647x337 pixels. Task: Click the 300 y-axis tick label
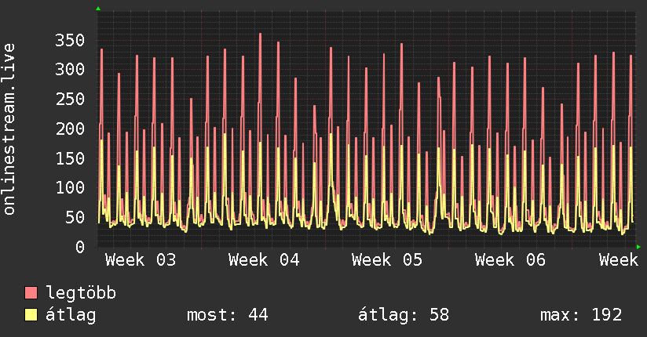(70, 69)
